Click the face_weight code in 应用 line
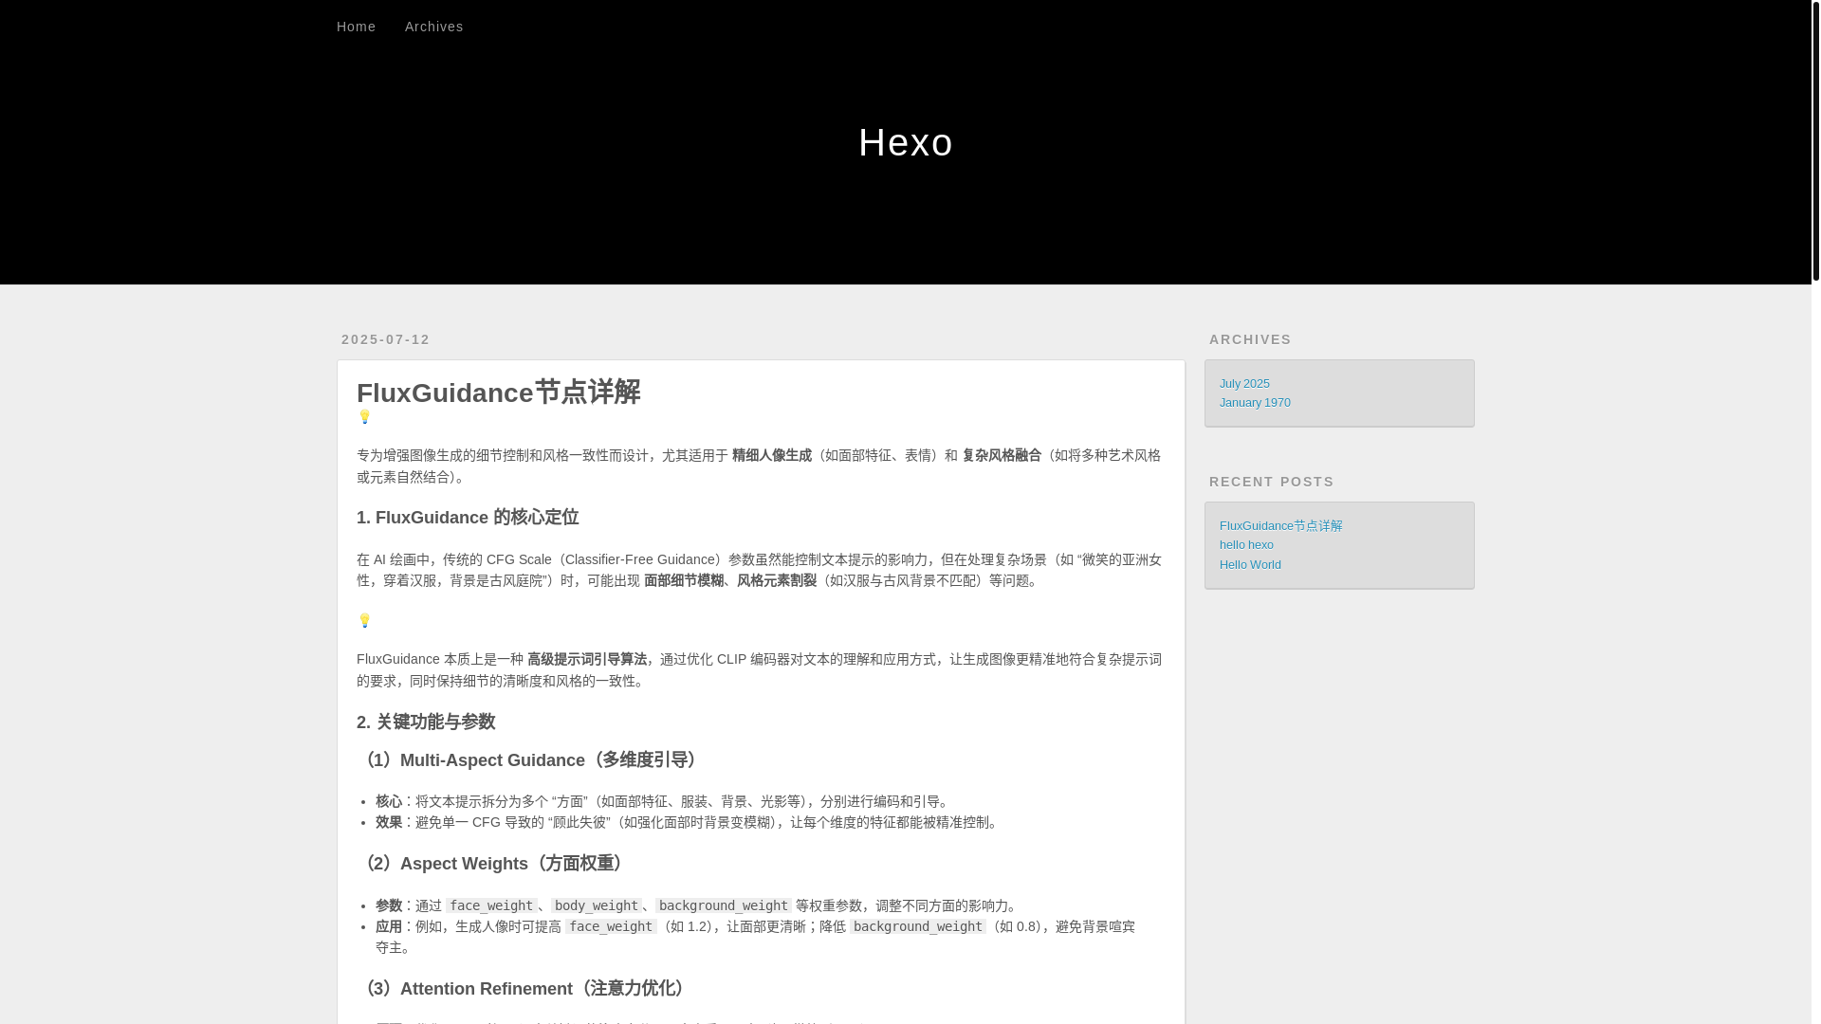The width and height of the screenshot is (1821, 1024). 611,927
